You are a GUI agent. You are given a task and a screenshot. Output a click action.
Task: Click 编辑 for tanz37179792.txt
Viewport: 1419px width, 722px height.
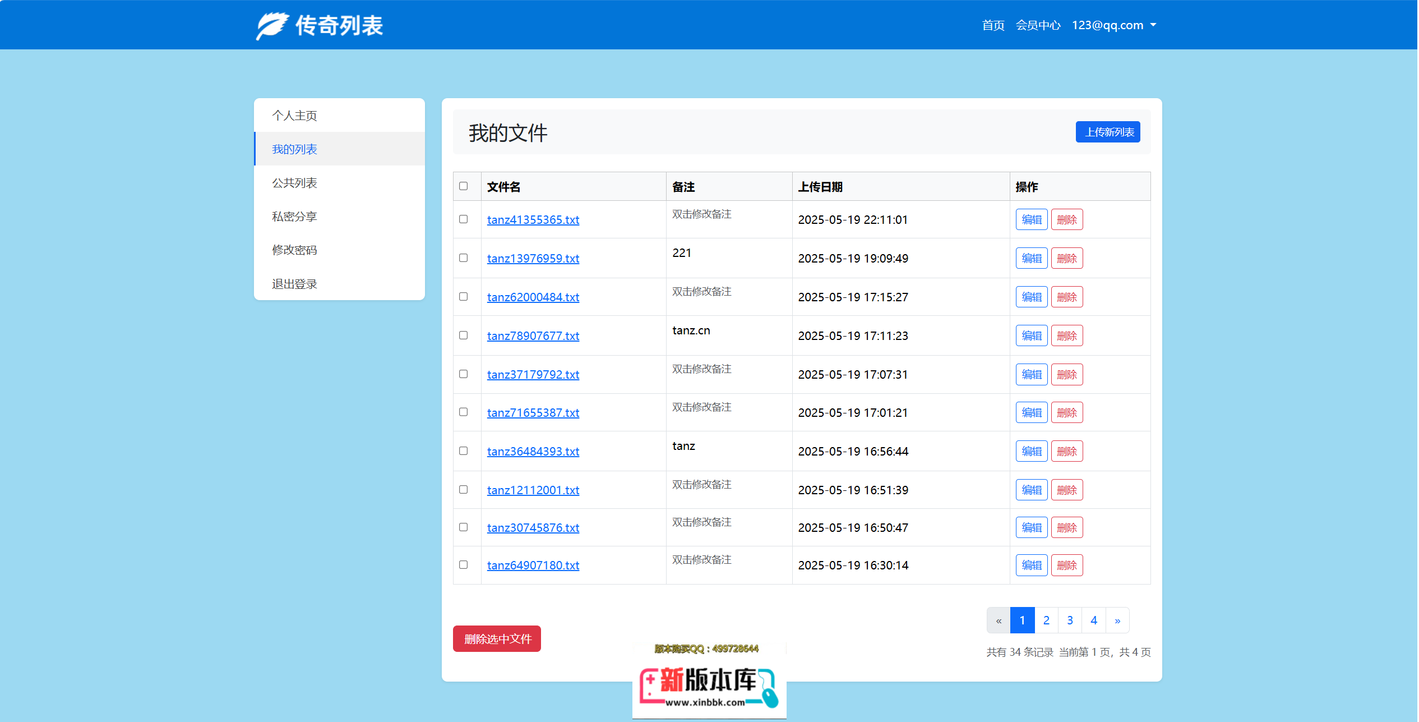1032,375
